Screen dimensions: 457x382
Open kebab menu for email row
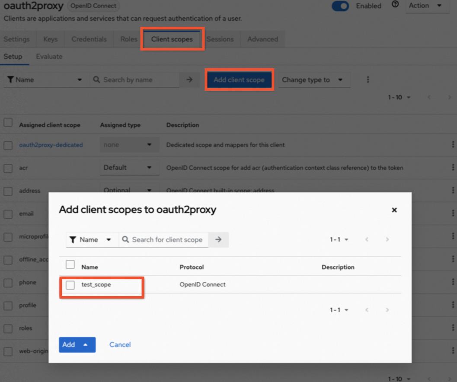tap(453, 213)
